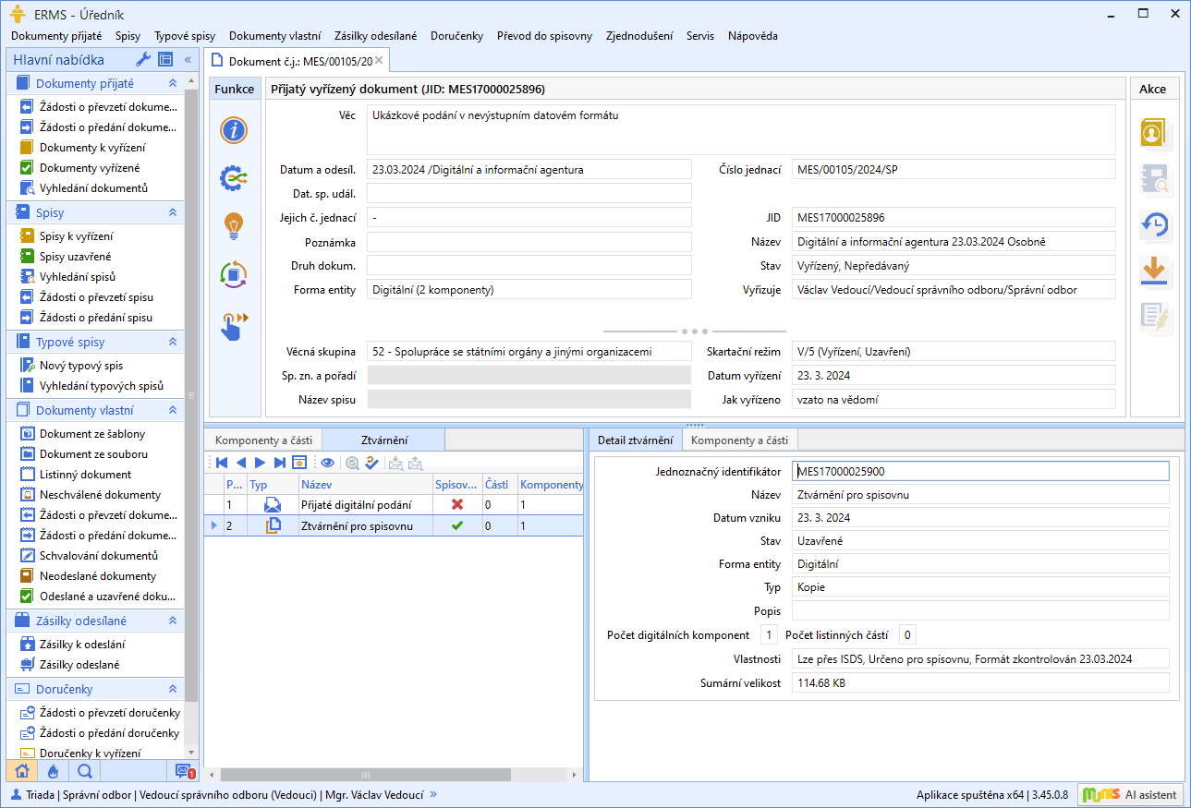Screen dimensions: 1191x808
Task: Open Dokumenty k vyřízení in sidebar
Action: click(x=91, y=148)
